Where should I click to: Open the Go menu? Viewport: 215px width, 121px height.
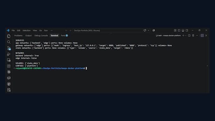click(40, 30)
